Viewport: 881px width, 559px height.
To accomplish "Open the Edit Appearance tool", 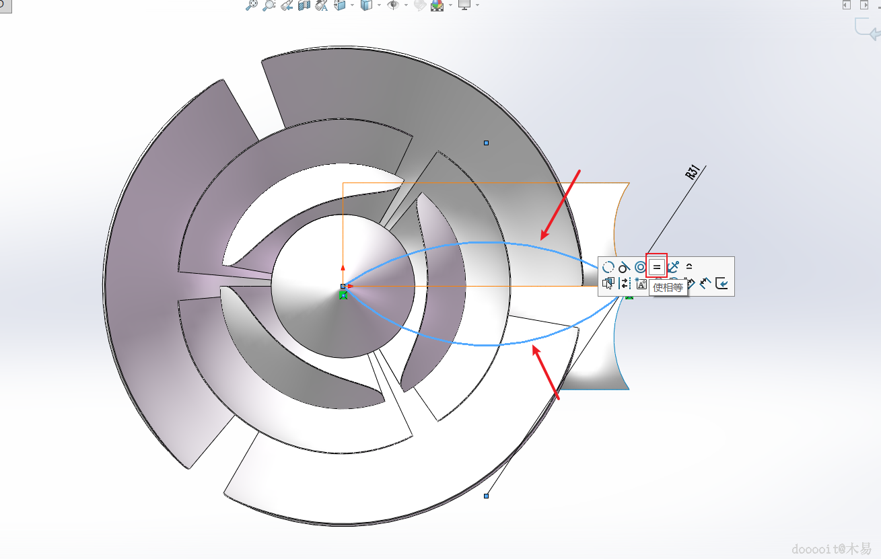I will point(420,5).
